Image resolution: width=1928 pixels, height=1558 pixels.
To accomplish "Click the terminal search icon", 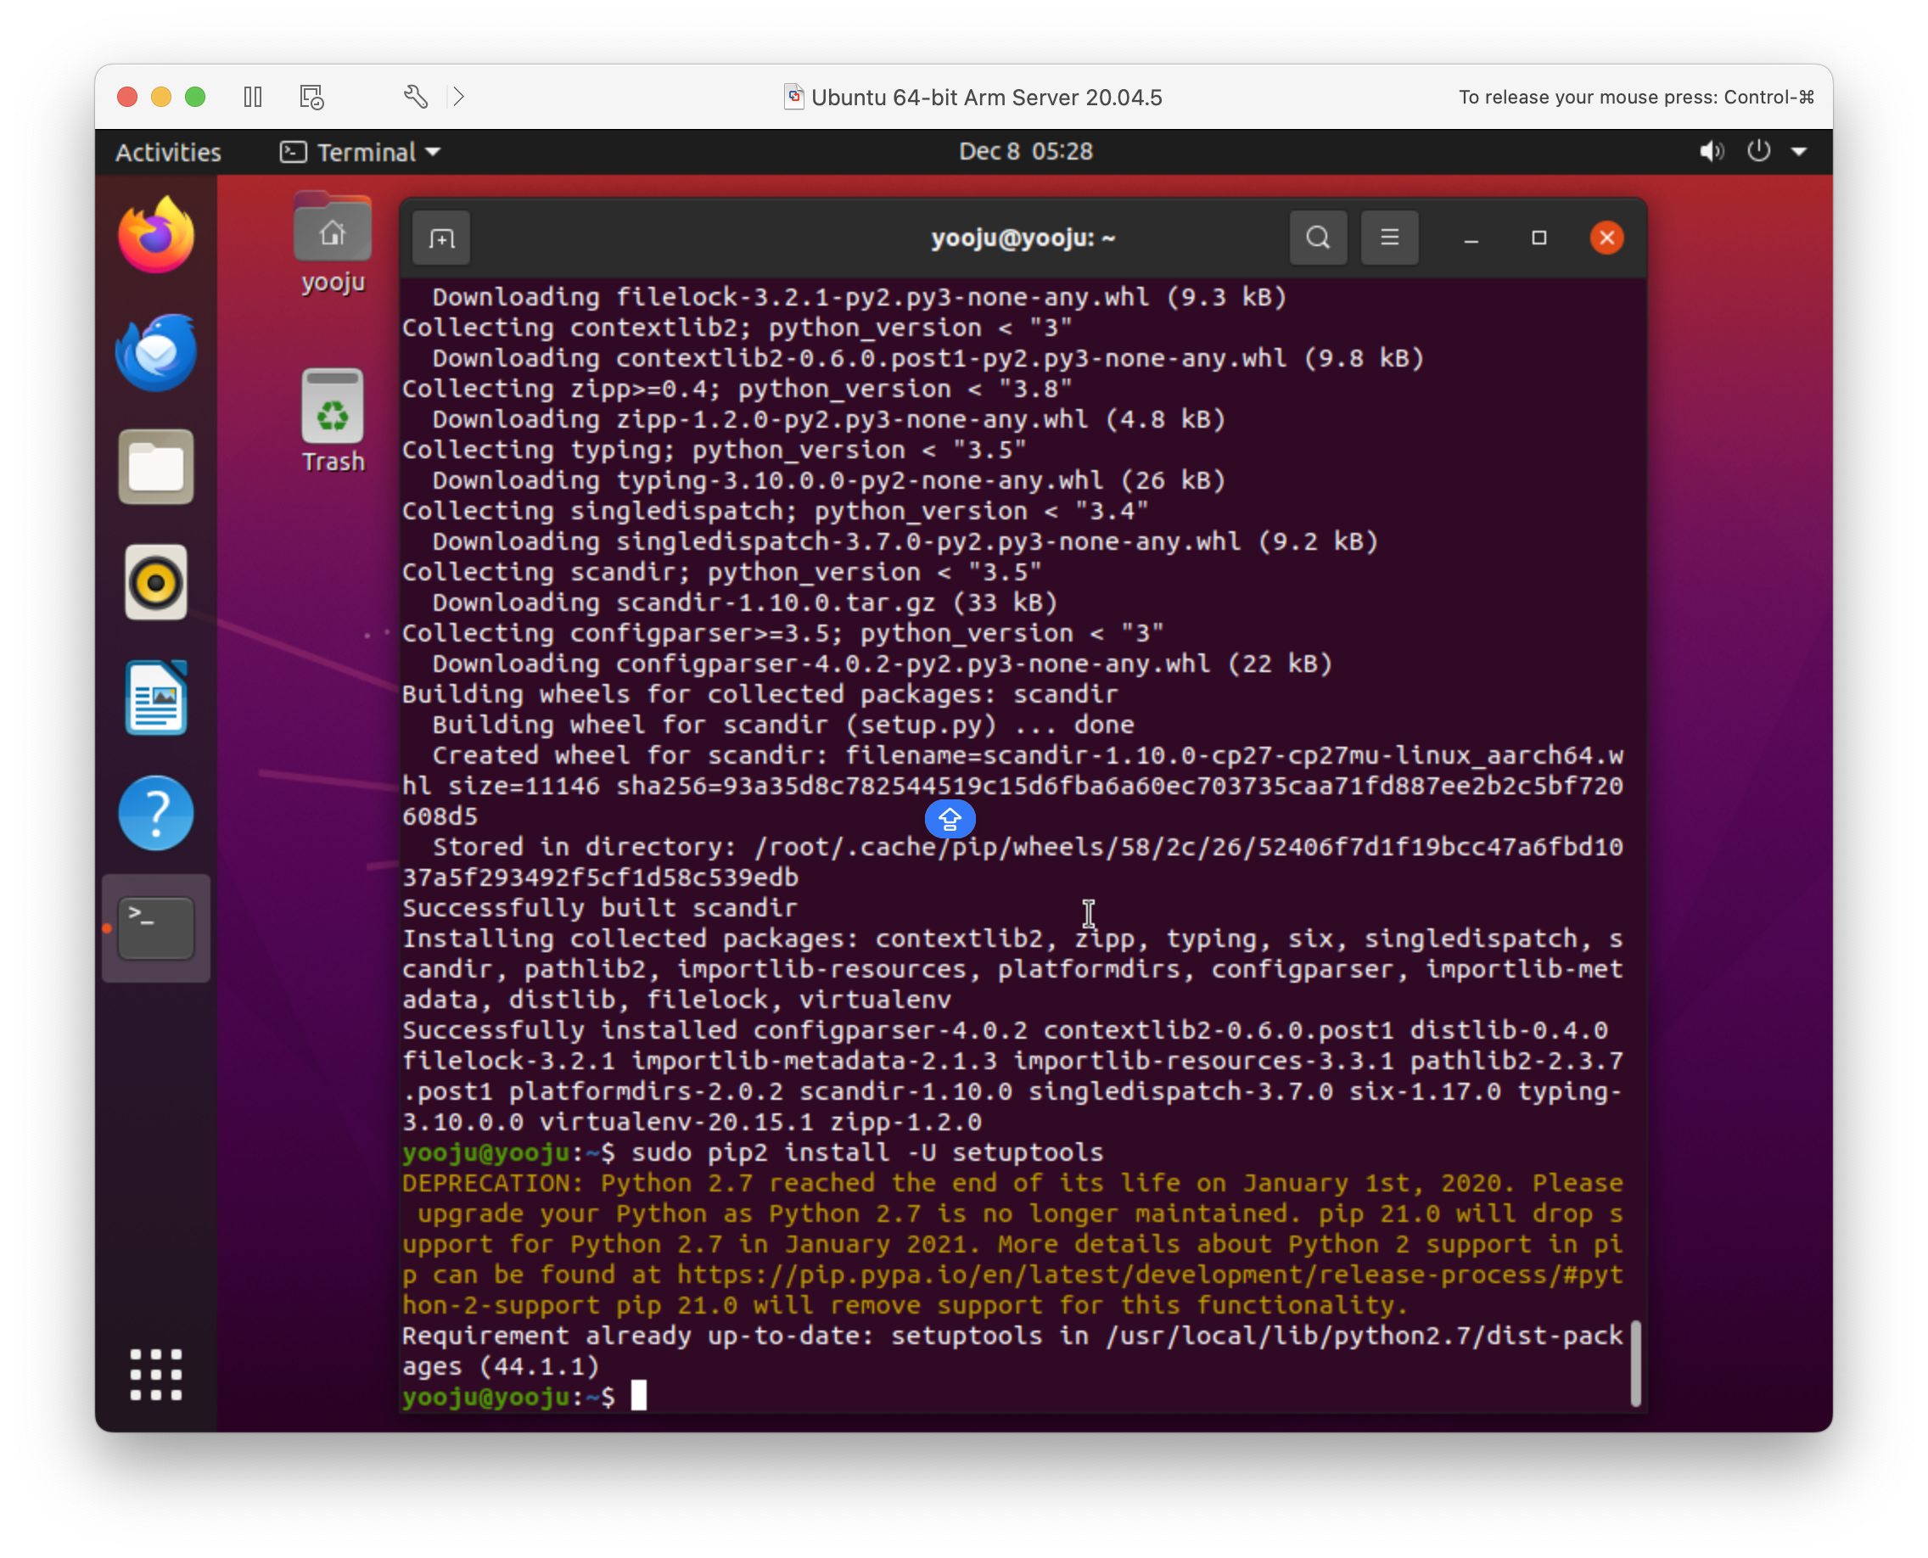I will click(1317, 238).
